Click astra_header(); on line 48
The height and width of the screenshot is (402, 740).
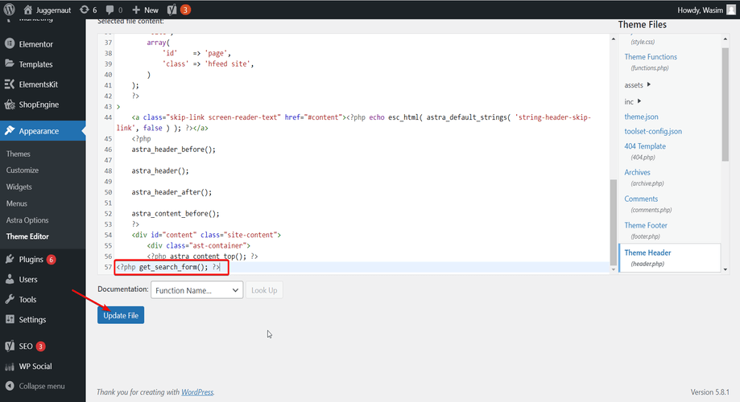click(160, 170)
